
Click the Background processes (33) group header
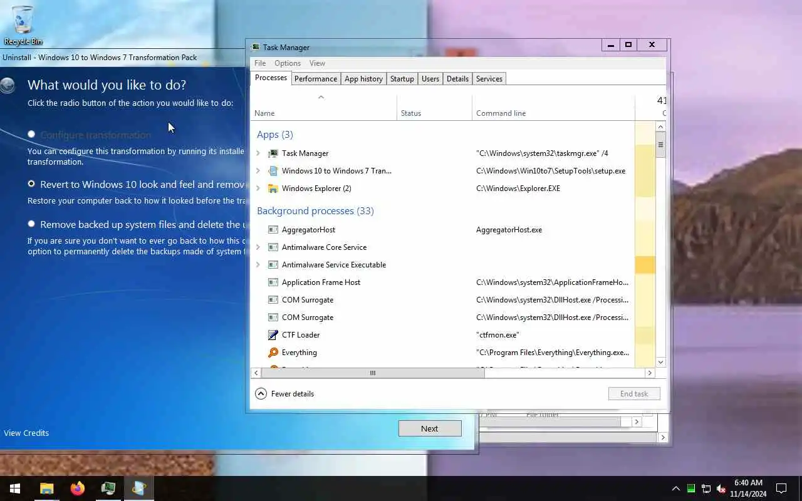[x=315, y=211]
